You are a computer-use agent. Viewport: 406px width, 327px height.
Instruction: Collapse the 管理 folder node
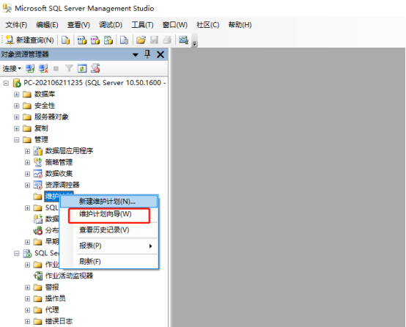[x=17, y=140]
